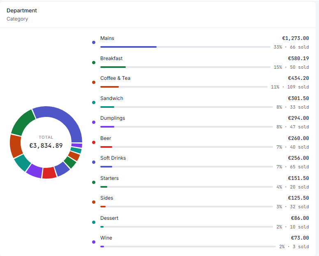Click the Soft Drinks progress bar

[x=187, y=167]
